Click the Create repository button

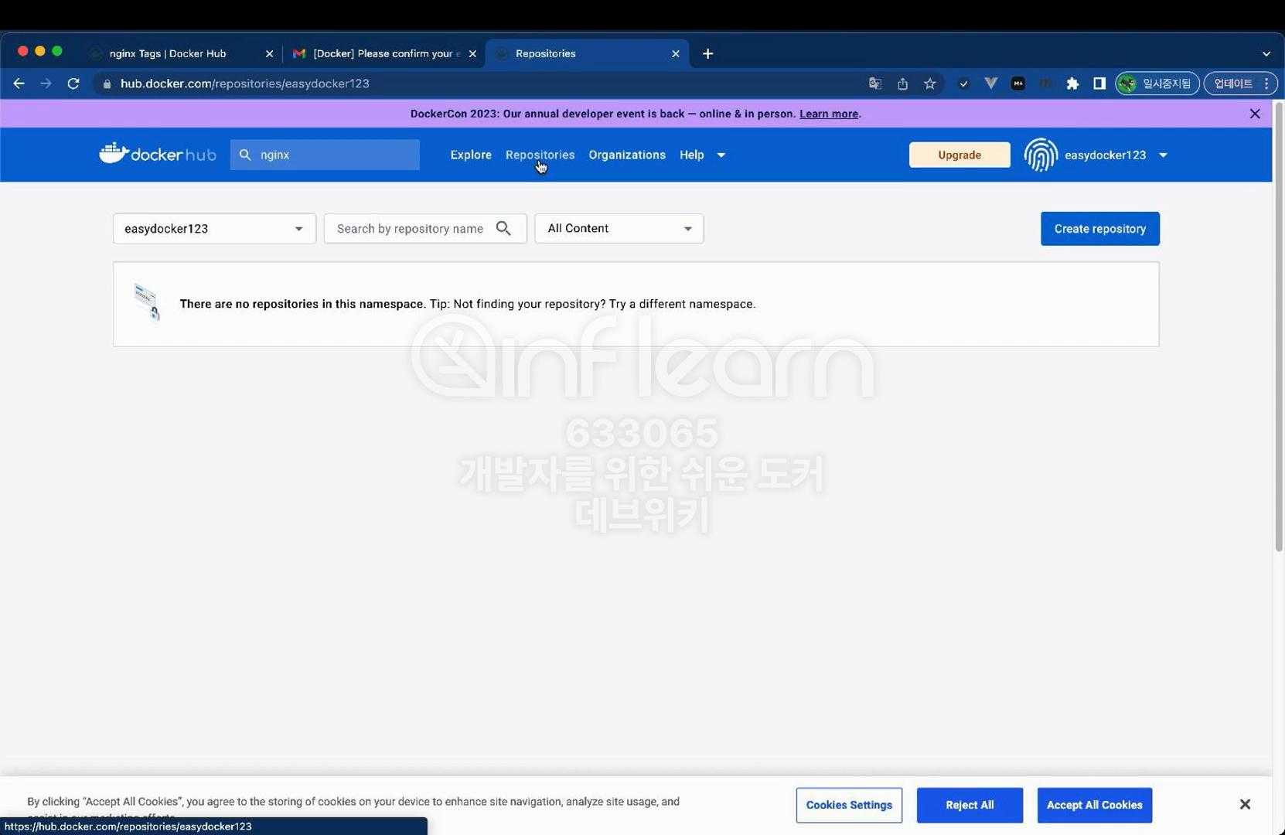pos(1100,229)
